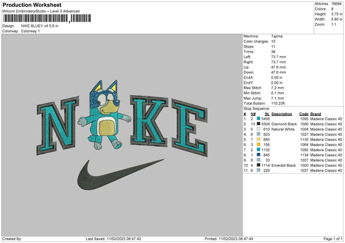Select thread code 1064 in row 6

304,145
